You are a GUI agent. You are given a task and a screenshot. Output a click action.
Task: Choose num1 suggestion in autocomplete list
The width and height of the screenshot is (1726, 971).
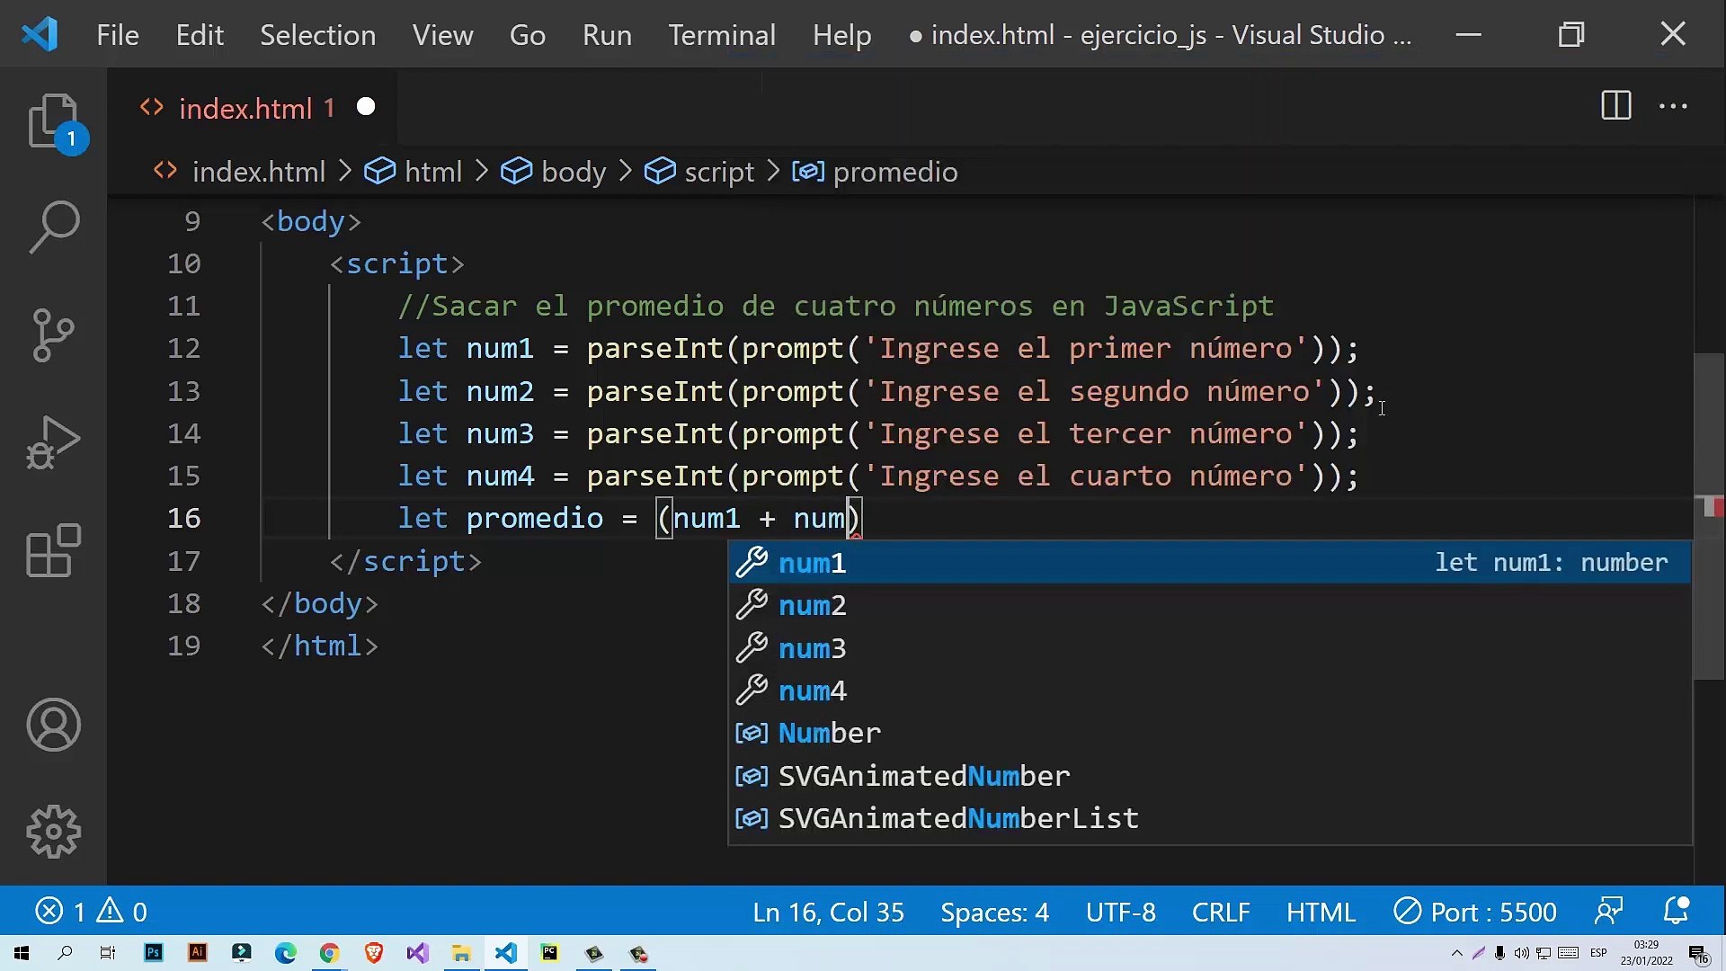1210,562
